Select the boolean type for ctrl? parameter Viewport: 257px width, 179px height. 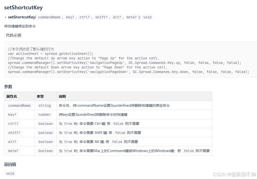[x=45, y=124]
